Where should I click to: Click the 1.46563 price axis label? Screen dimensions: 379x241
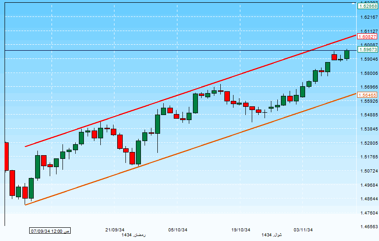369,227
